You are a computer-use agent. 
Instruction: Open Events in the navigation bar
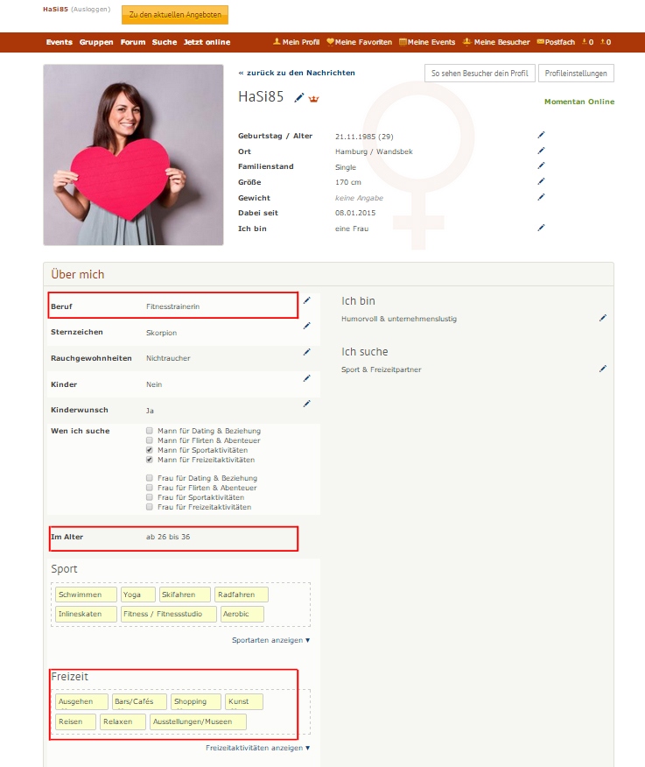point(60,42)
